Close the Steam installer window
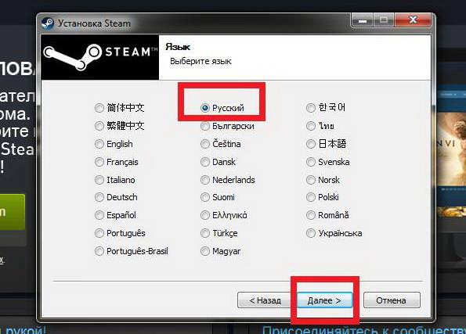The image size is (466, 334). (413, 20)
